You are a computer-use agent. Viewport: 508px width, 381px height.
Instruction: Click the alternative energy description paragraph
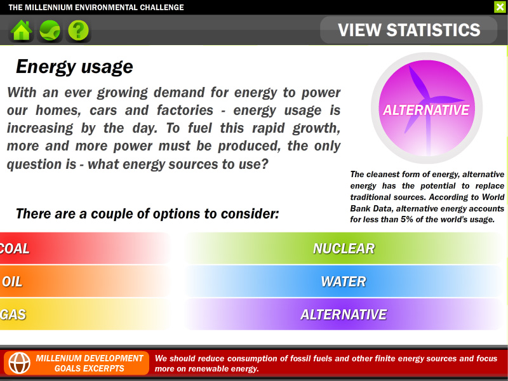point(427,197)
